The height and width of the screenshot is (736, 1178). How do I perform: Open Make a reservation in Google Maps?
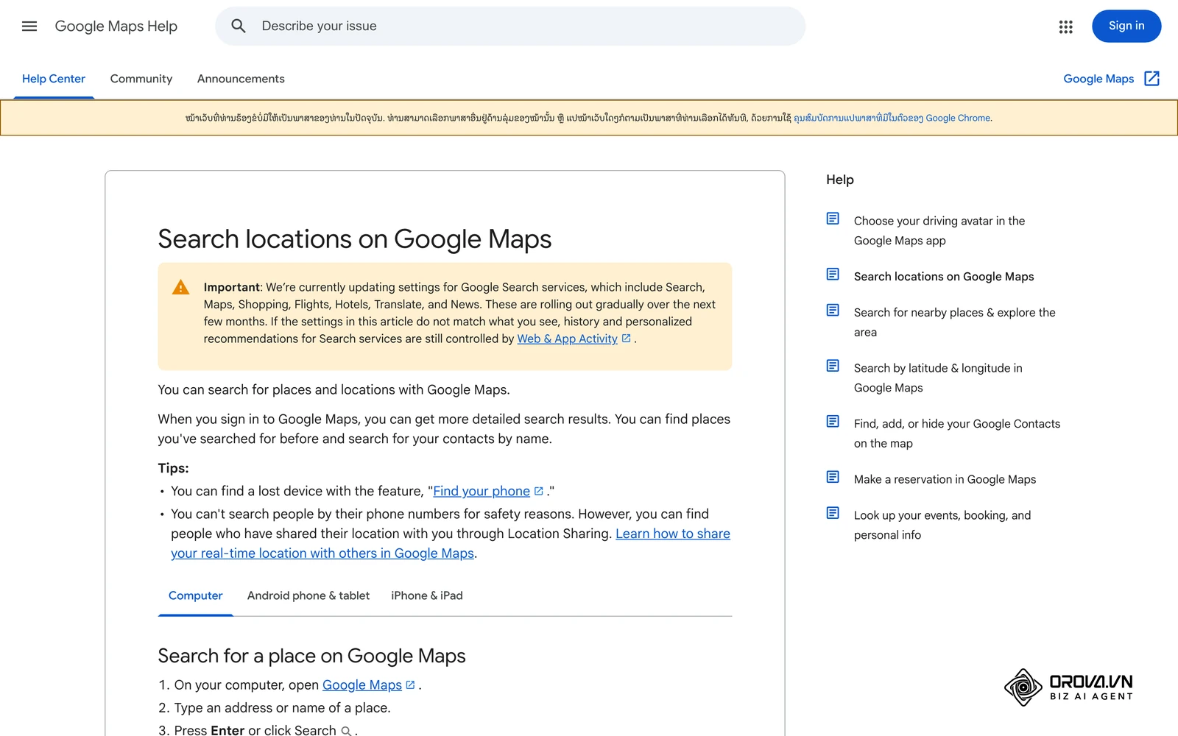coord(945,479)
